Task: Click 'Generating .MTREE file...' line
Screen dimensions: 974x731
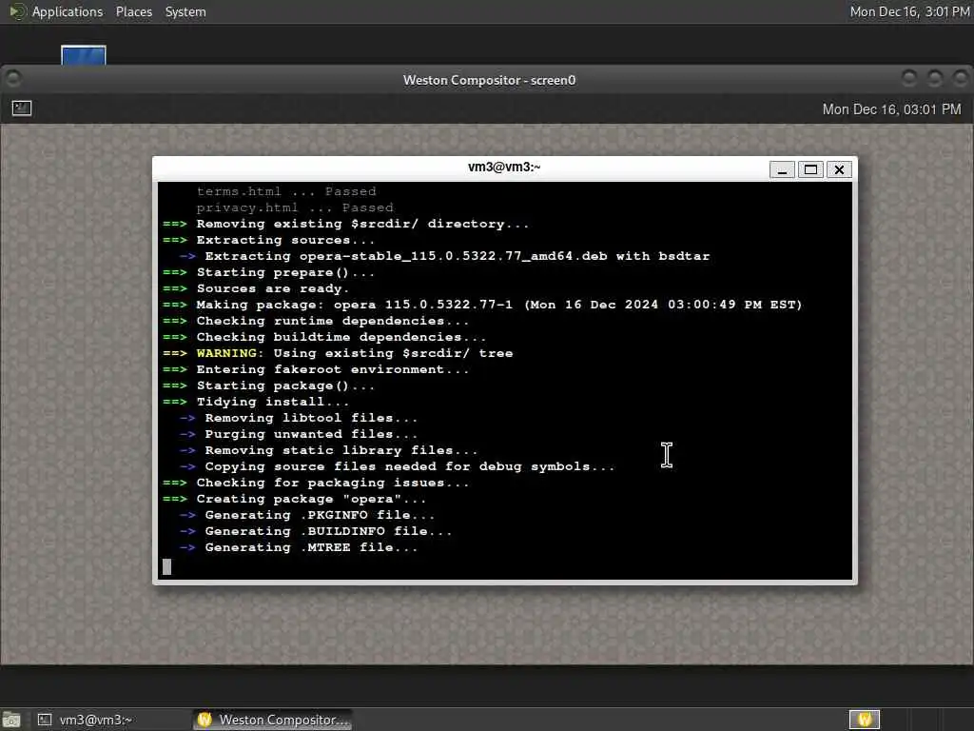Action: 299,547
